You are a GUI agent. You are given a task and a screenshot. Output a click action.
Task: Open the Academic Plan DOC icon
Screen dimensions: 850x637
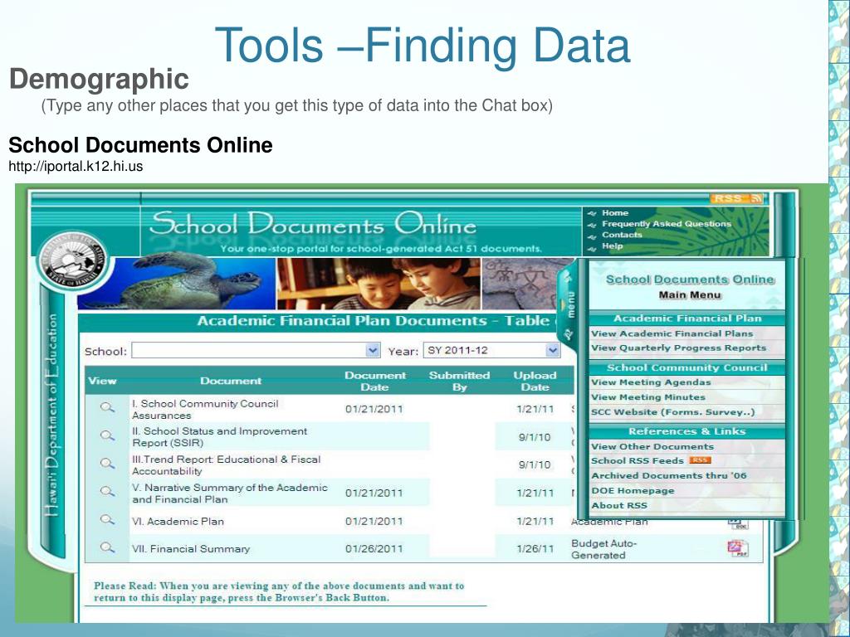738,524
